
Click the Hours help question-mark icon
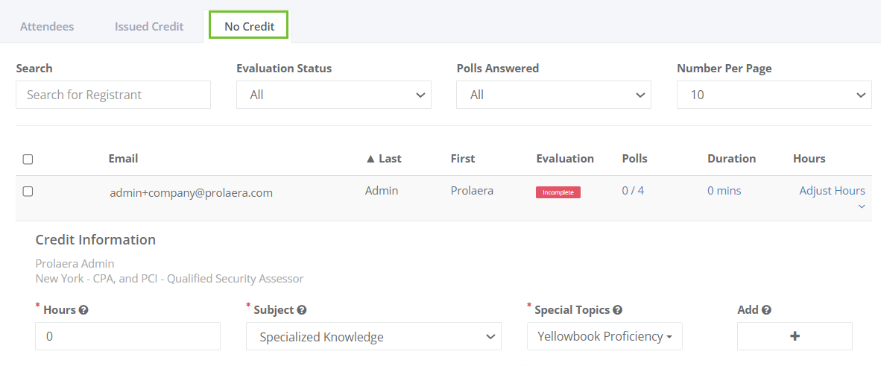tap(83, 310)
